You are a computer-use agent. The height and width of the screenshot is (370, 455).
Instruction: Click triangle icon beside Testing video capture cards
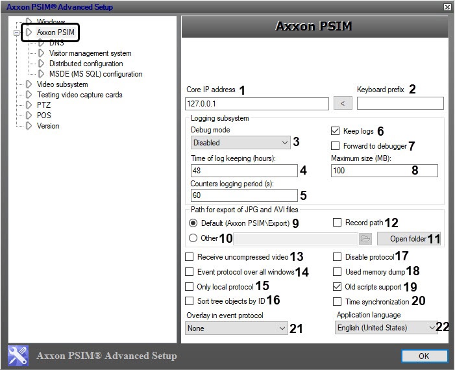pyautogui.click(x=29, y=95)
